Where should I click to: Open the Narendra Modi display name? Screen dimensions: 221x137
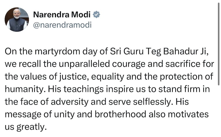click(62, 14)
